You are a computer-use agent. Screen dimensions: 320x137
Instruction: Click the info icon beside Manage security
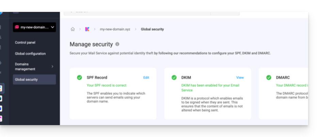pos(117,44)
